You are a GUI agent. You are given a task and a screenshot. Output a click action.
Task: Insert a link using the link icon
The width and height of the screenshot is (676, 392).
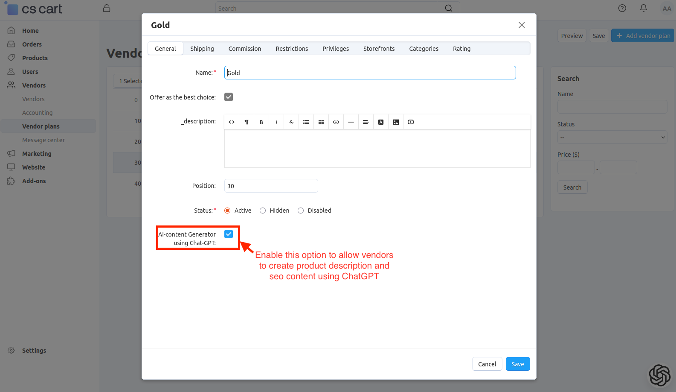point(336,122)
